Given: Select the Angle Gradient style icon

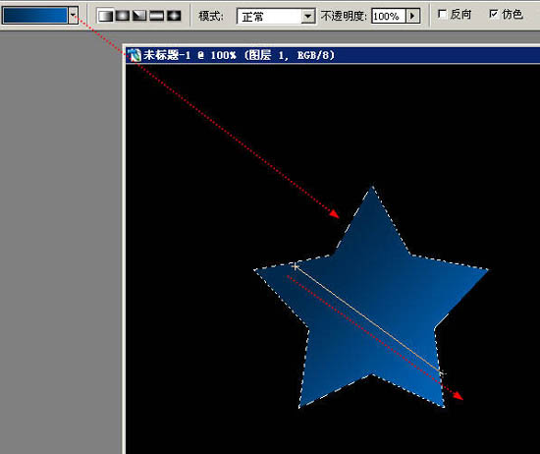Looking at the screenshot, I should 139,16.
